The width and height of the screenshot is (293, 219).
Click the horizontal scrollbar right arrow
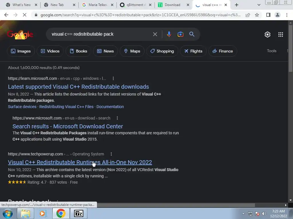[286, 205]
